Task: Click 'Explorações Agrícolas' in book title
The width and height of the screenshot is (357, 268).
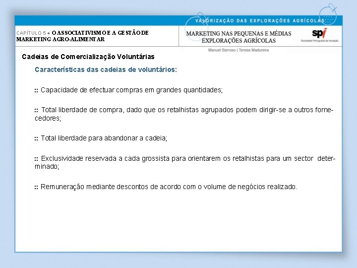Action: click(238, 41)
